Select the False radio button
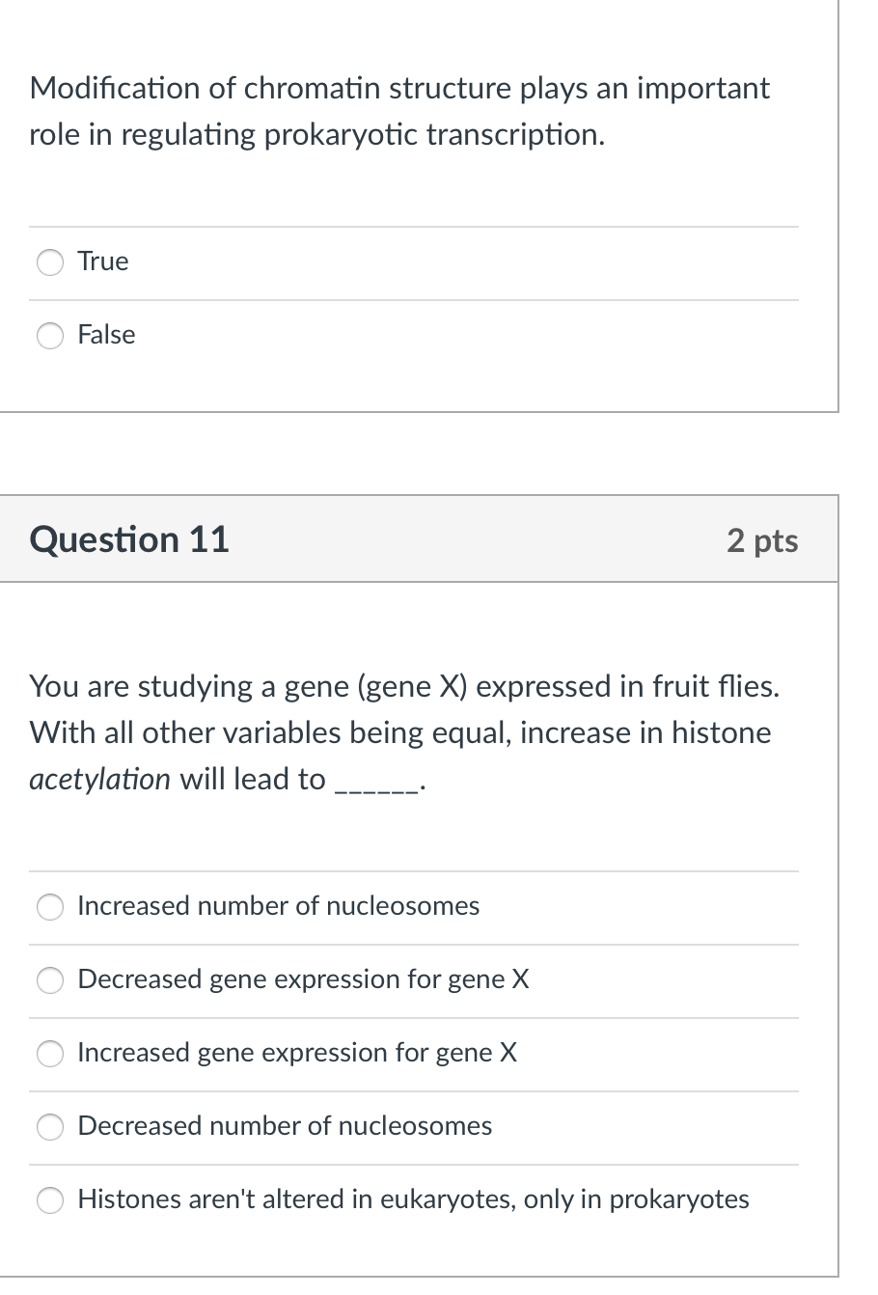The image size is (878, 1295). (x=50, y=336)
